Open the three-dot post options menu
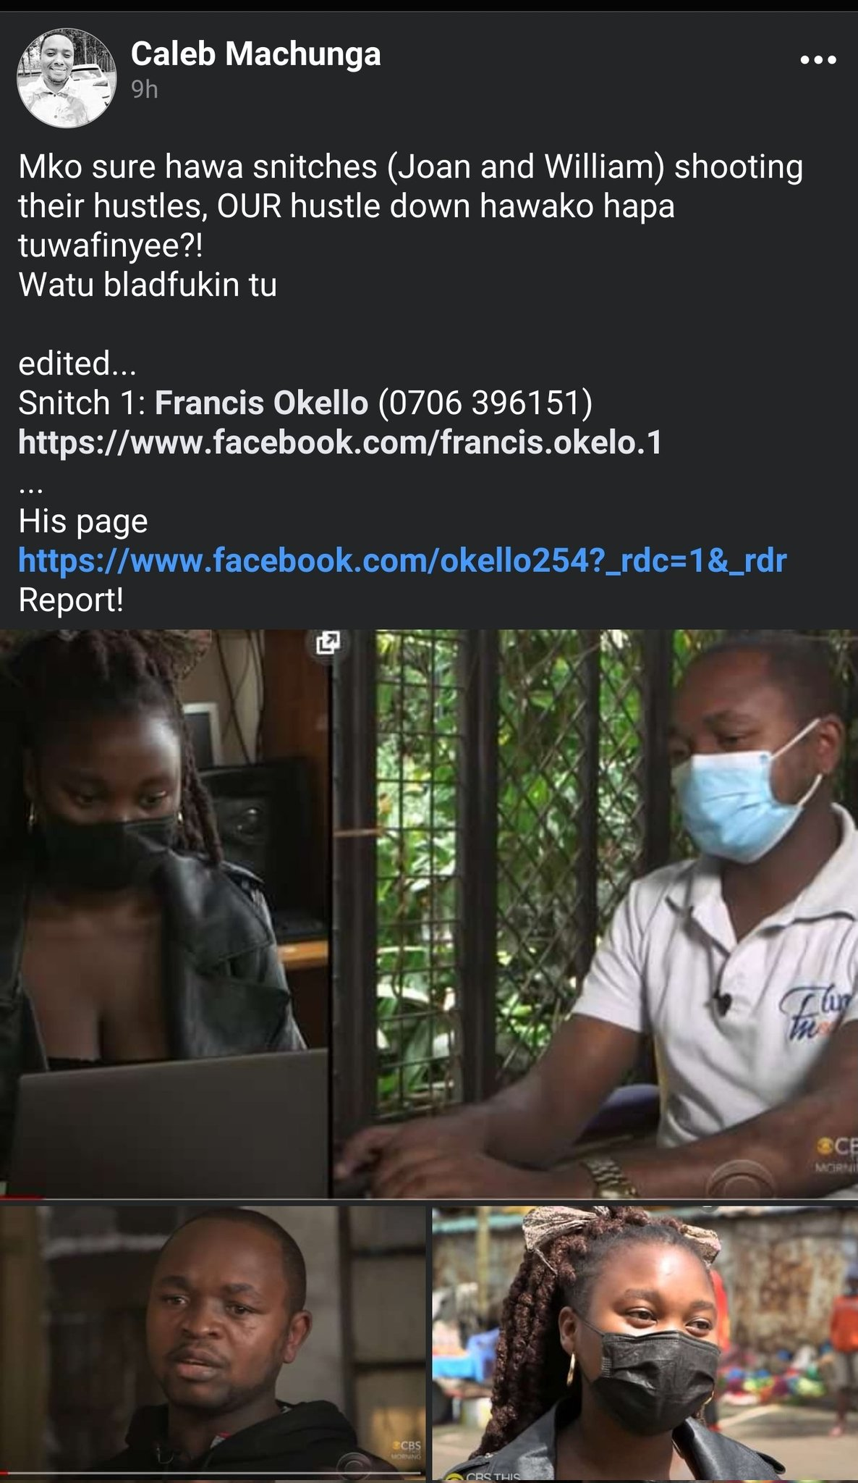This screenshot has height=1483, width=858. point(818,60)
